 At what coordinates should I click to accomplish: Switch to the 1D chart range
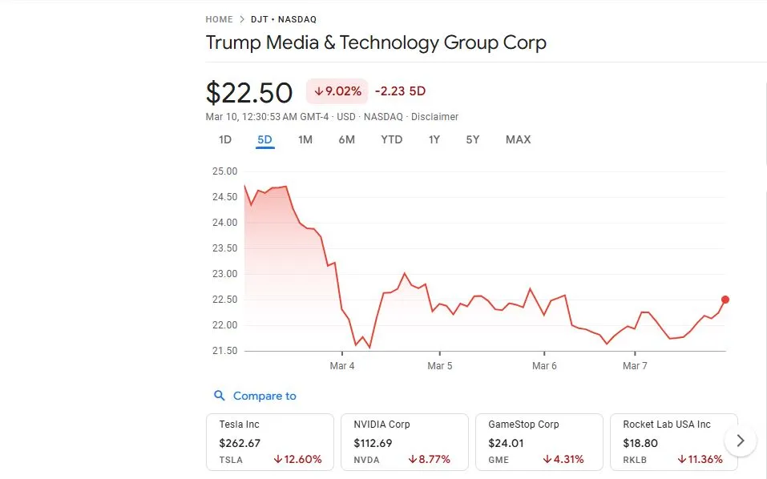coord(225,139)
